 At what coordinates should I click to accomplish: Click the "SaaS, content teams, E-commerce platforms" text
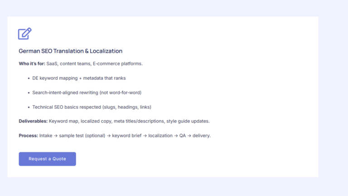coord(94,64)
